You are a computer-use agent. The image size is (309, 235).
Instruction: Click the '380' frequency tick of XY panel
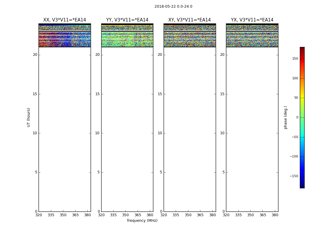tap(212, 215)
